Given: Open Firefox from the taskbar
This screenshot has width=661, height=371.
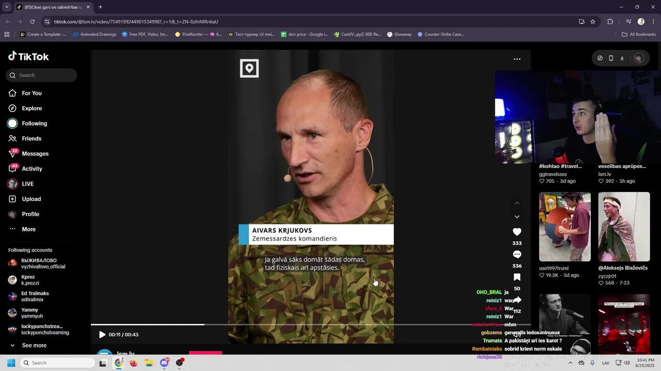Looking at the screenshot, I should click(x=134, y=363).
